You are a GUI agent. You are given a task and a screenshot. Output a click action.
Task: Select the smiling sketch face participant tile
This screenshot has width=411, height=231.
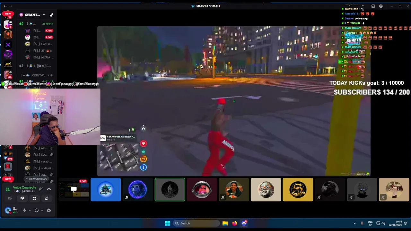(x=266, y=190)
